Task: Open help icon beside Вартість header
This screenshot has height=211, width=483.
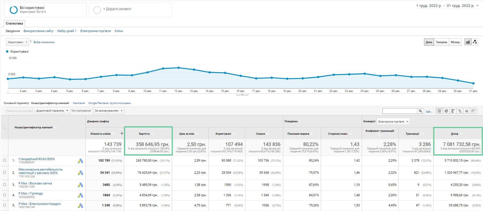Action: 153,134
